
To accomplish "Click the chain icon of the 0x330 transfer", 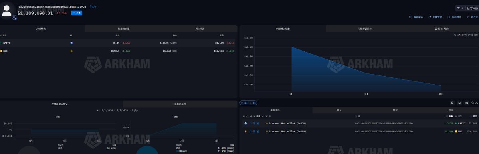I will tap(245, 124).
